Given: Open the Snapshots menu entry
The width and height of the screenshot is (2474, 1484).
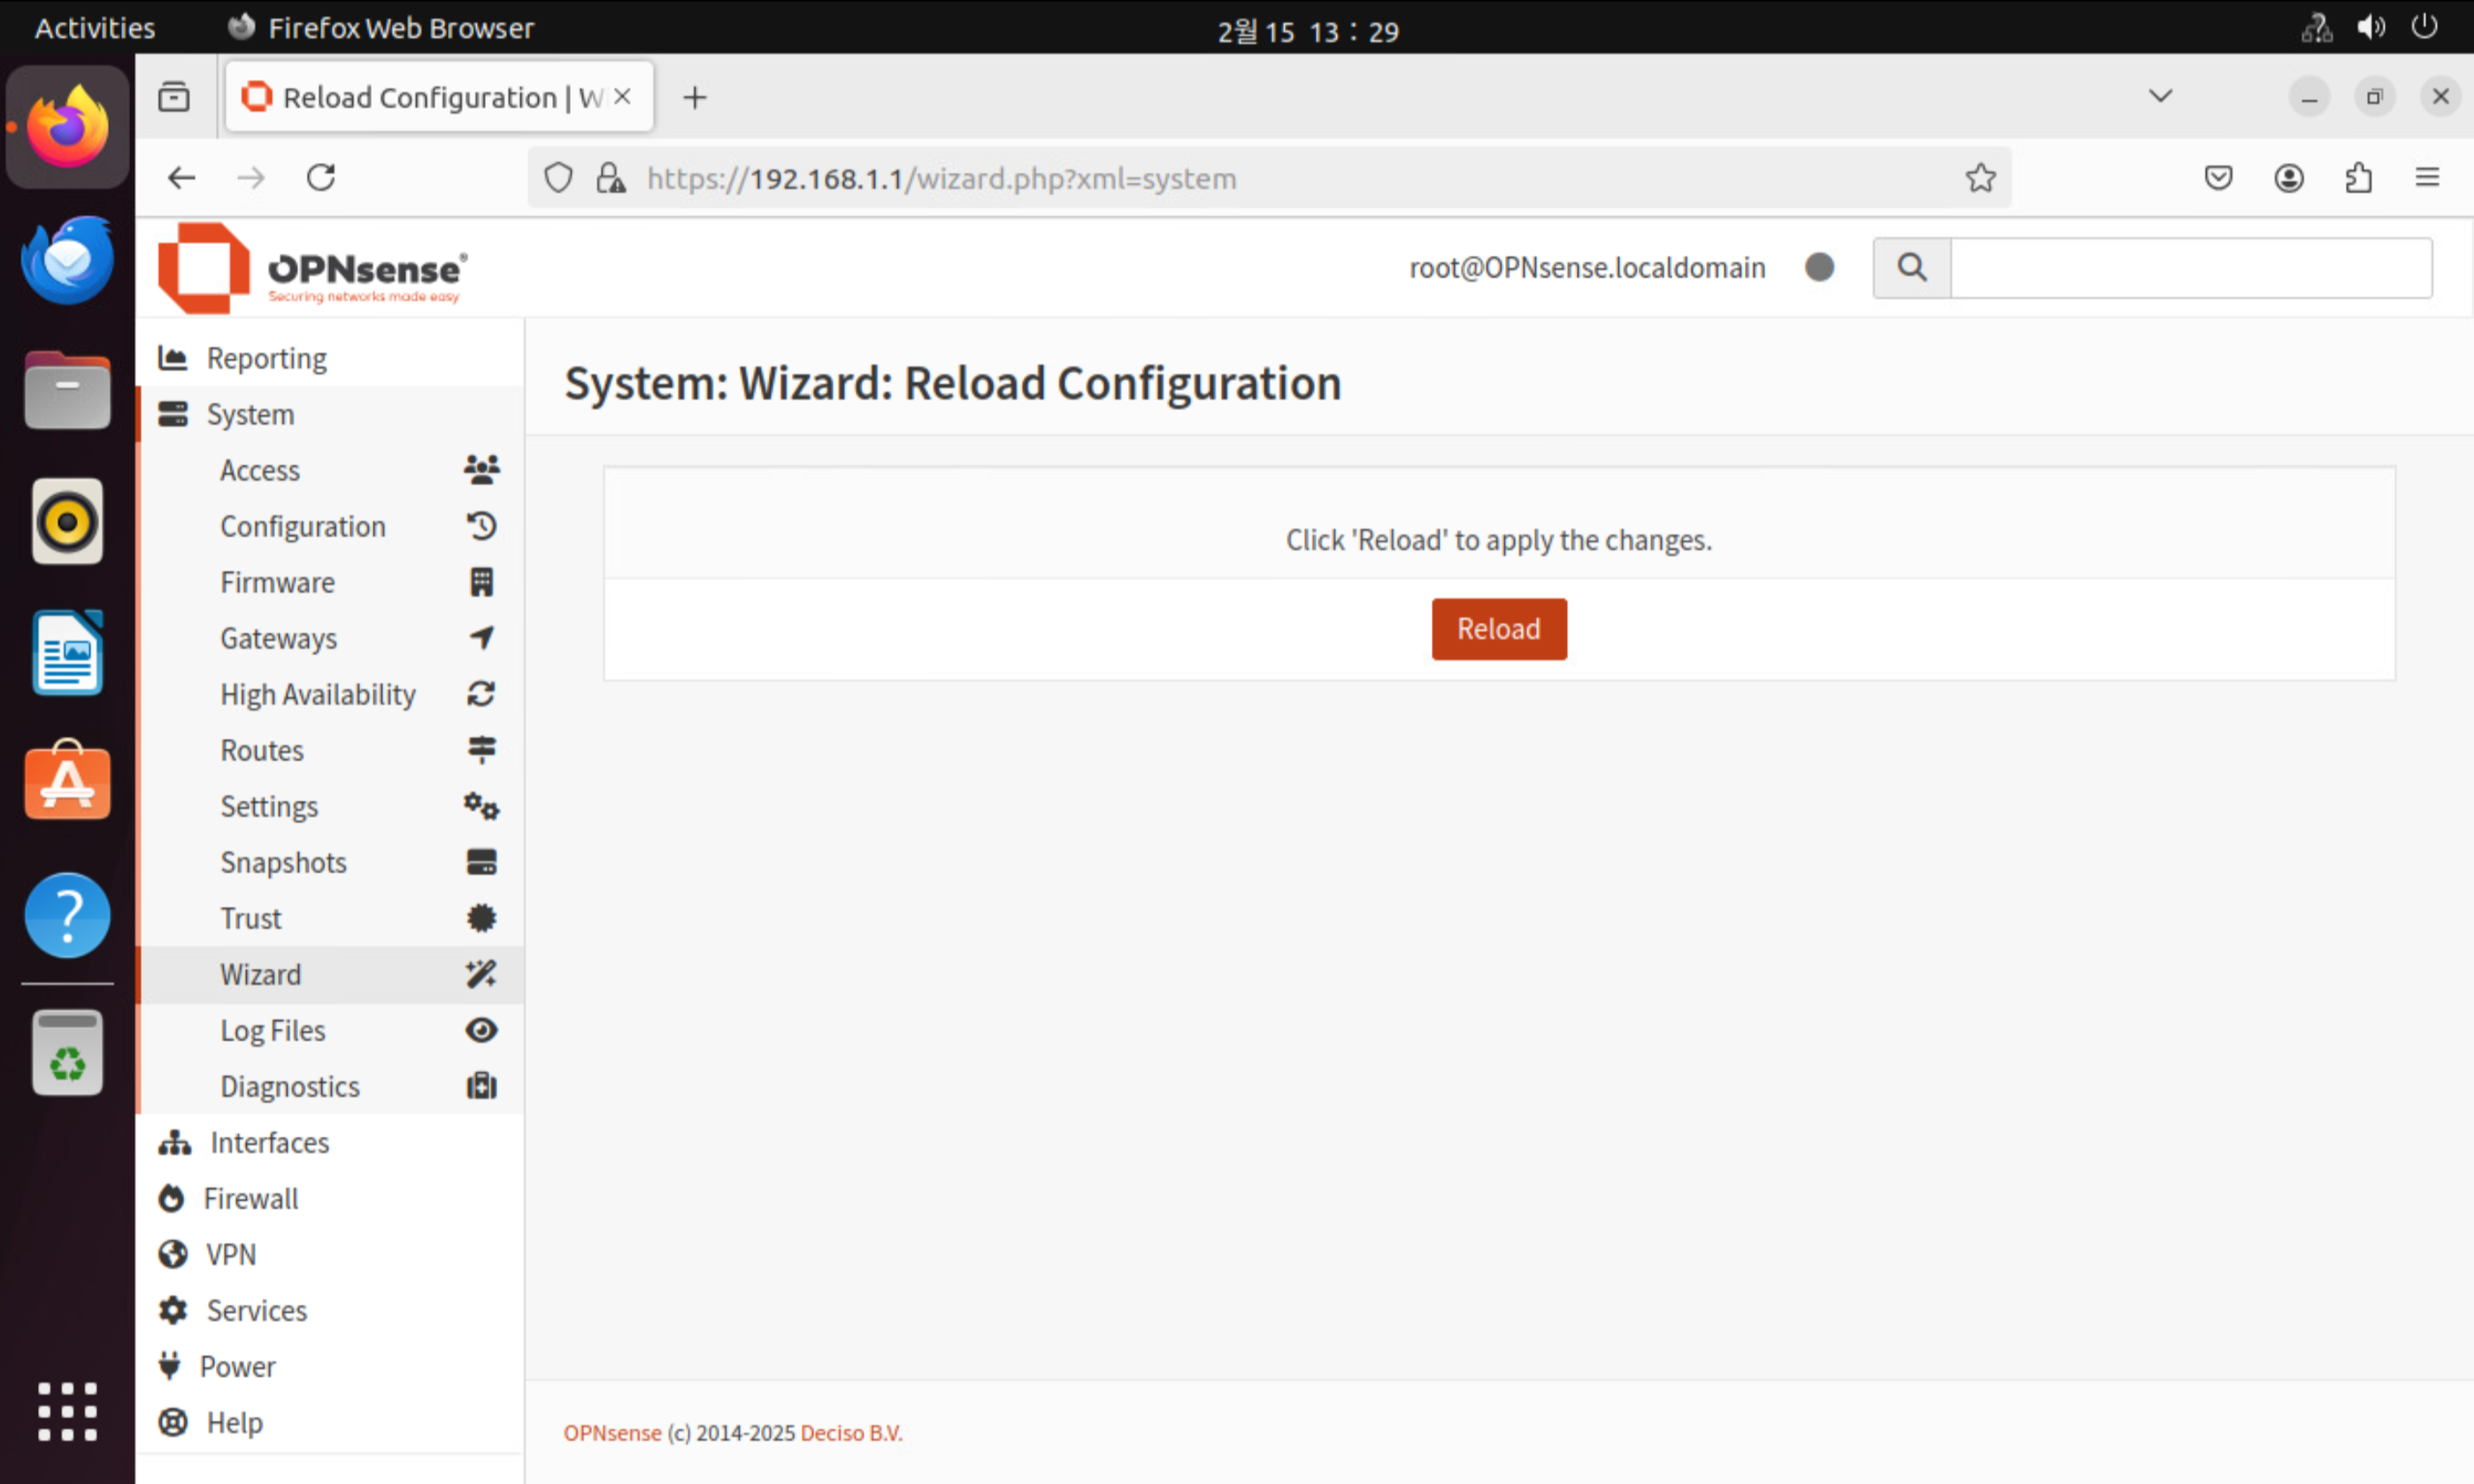Looking at the screenshot, I should 283,862.
